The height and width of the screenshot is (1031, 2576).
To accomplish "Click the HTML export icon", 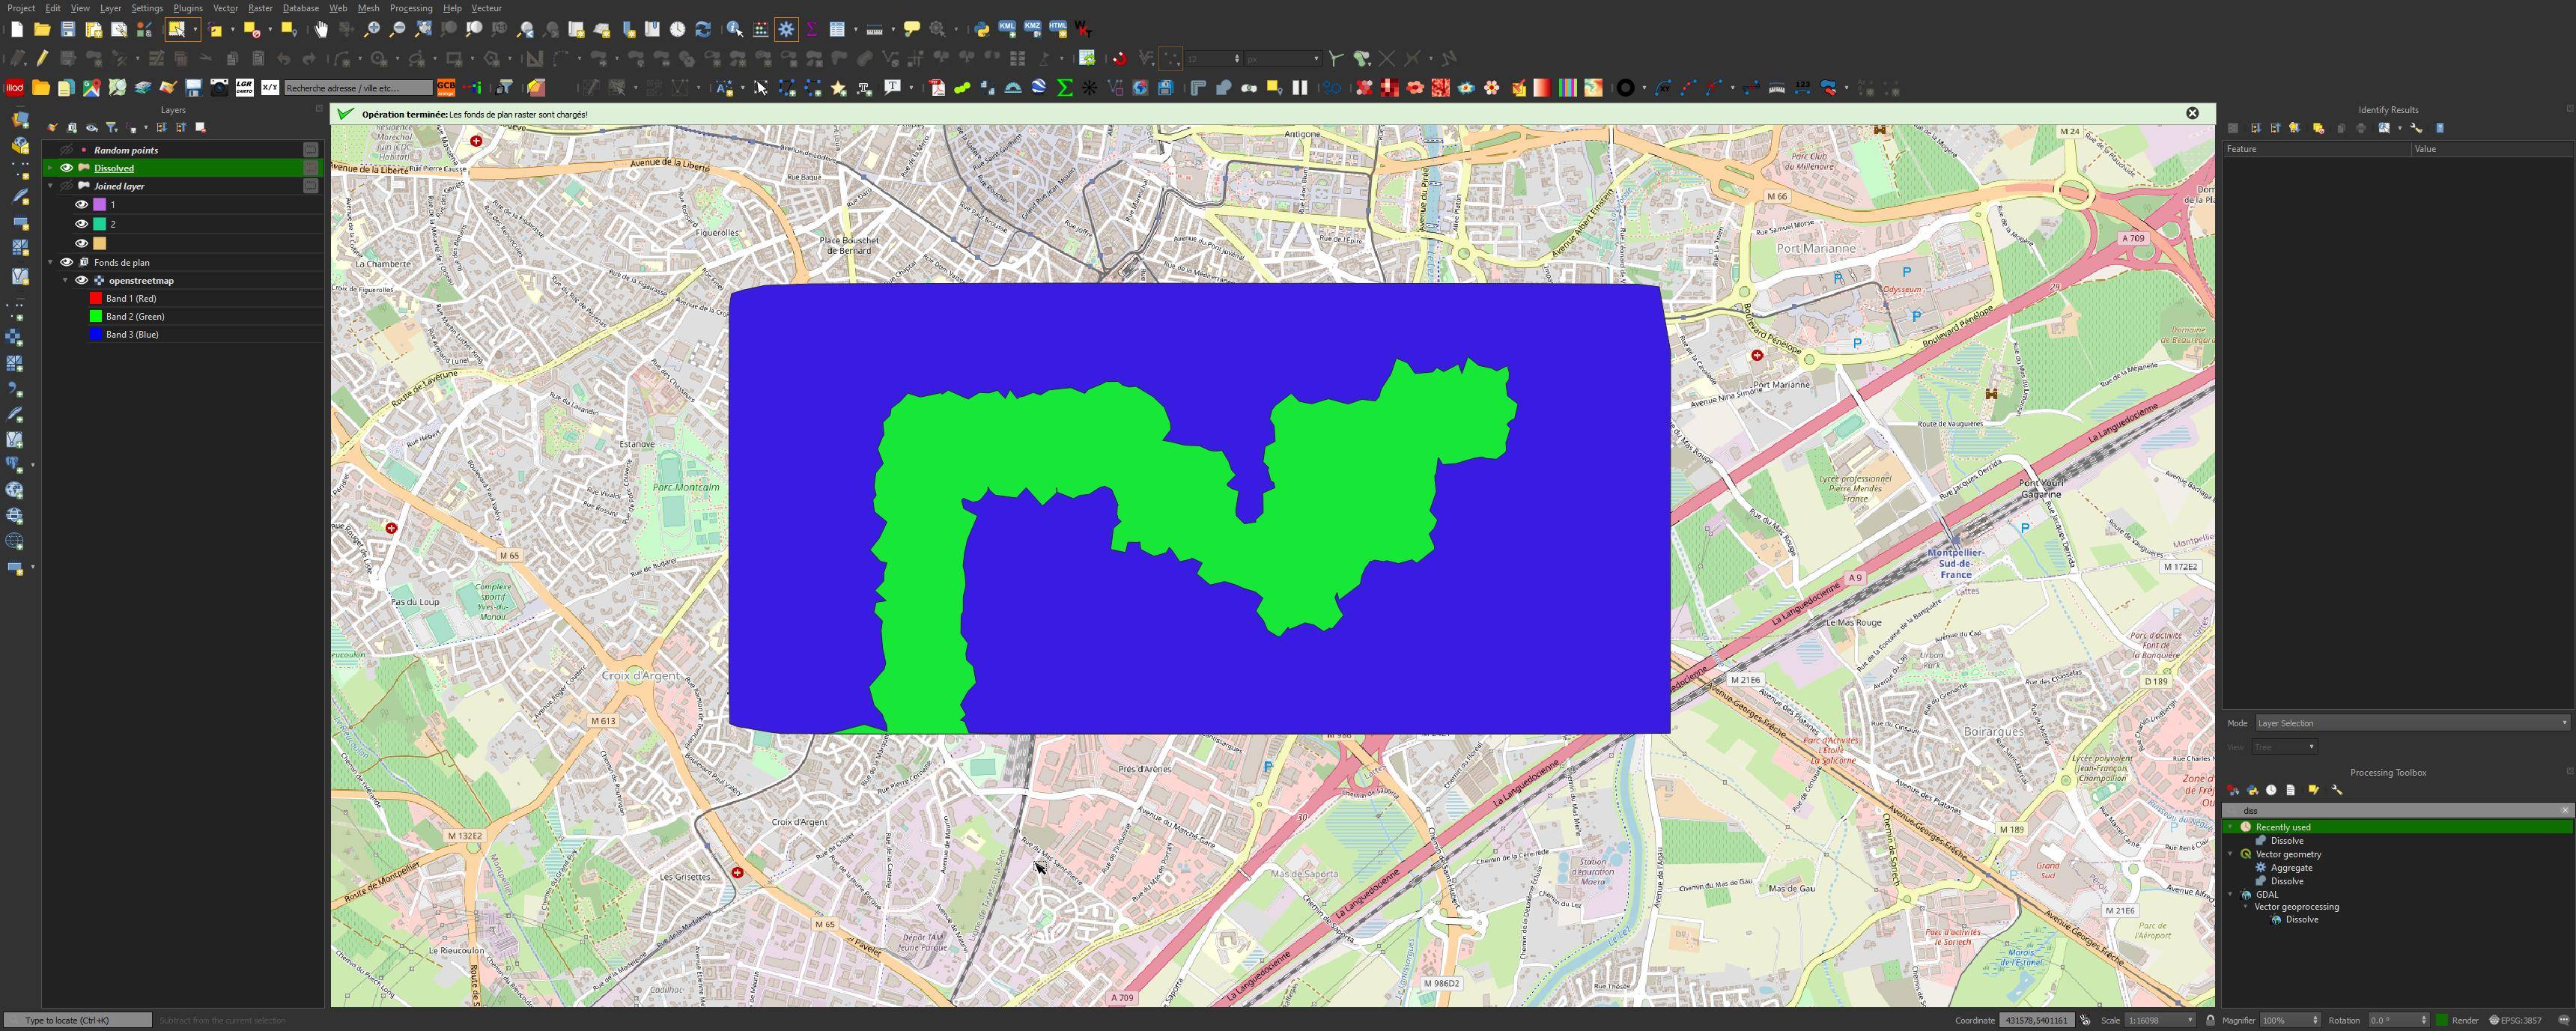I will (1057, 29).
